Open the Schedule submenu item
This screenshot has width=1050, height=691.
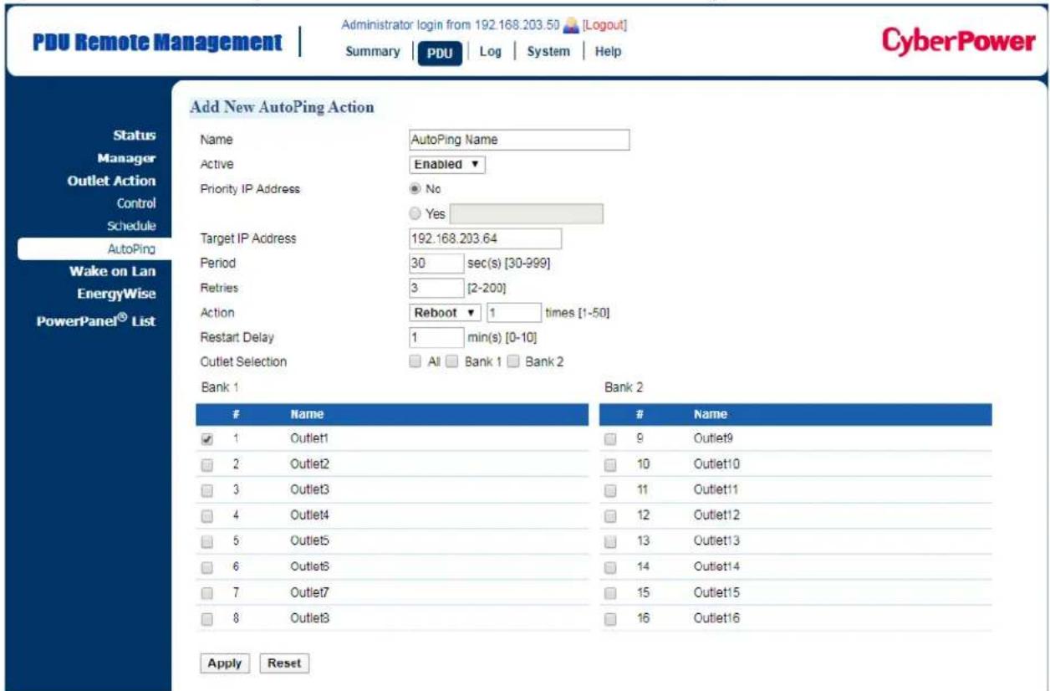point(134,226)
